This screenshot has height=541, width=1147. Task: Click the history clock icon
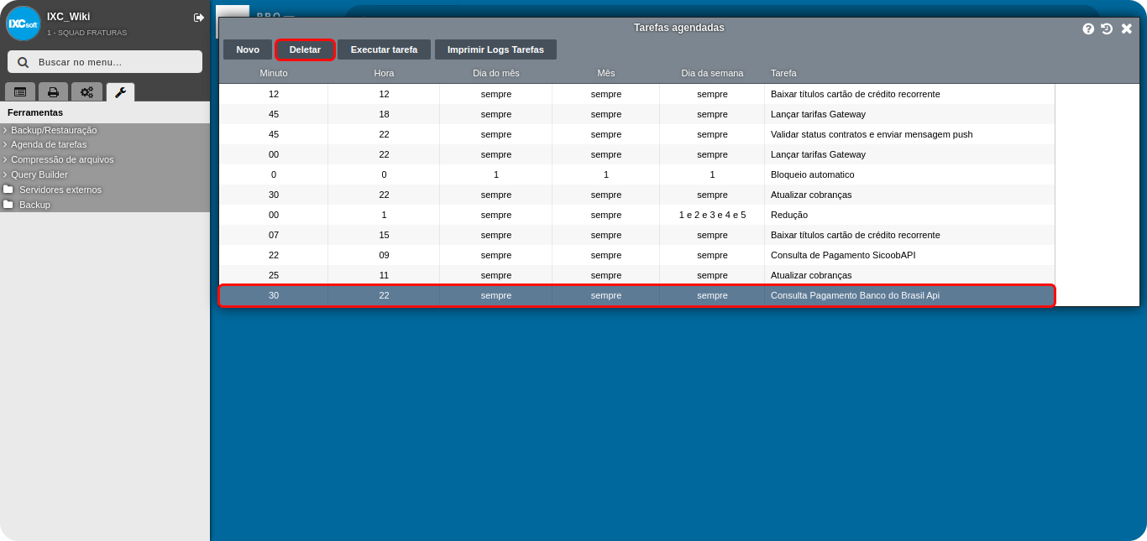[1107, 29]
